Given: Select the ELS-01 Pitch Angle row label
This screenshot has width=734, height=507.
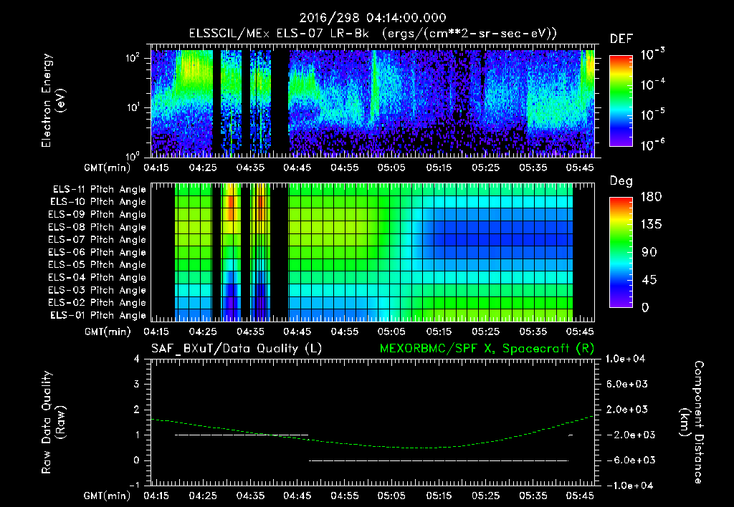Looking at the screenshot, I should (x=98, y=315).
